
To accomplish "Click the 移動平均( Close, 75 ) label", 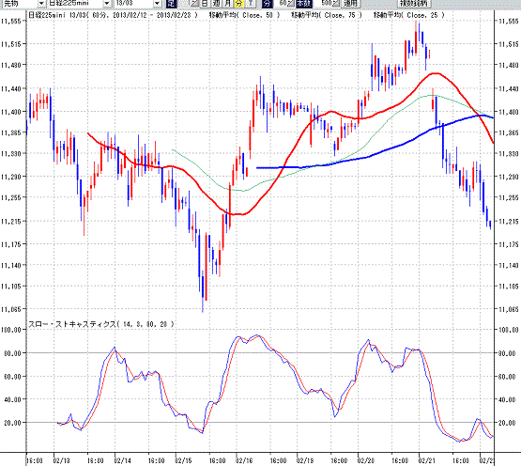I will tap(327, 15).
